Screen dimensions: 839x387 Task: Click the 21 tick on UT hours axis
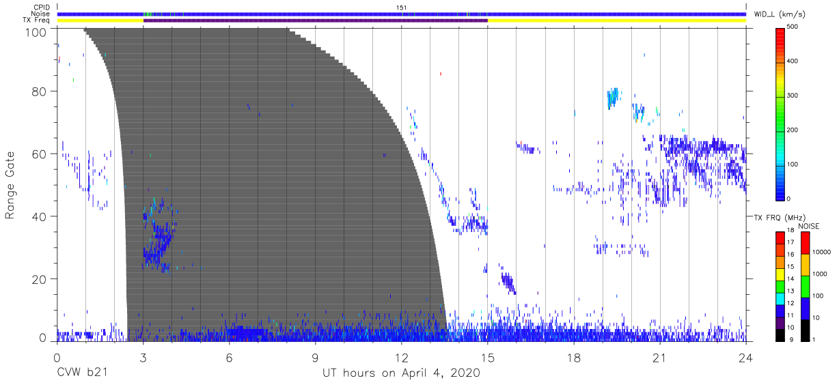[660, 357]
